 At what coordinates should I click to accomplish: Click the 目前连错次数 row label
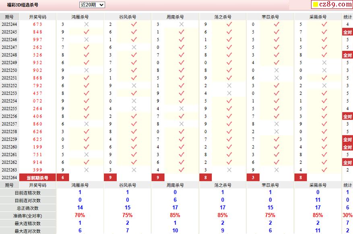click(27, 193)
